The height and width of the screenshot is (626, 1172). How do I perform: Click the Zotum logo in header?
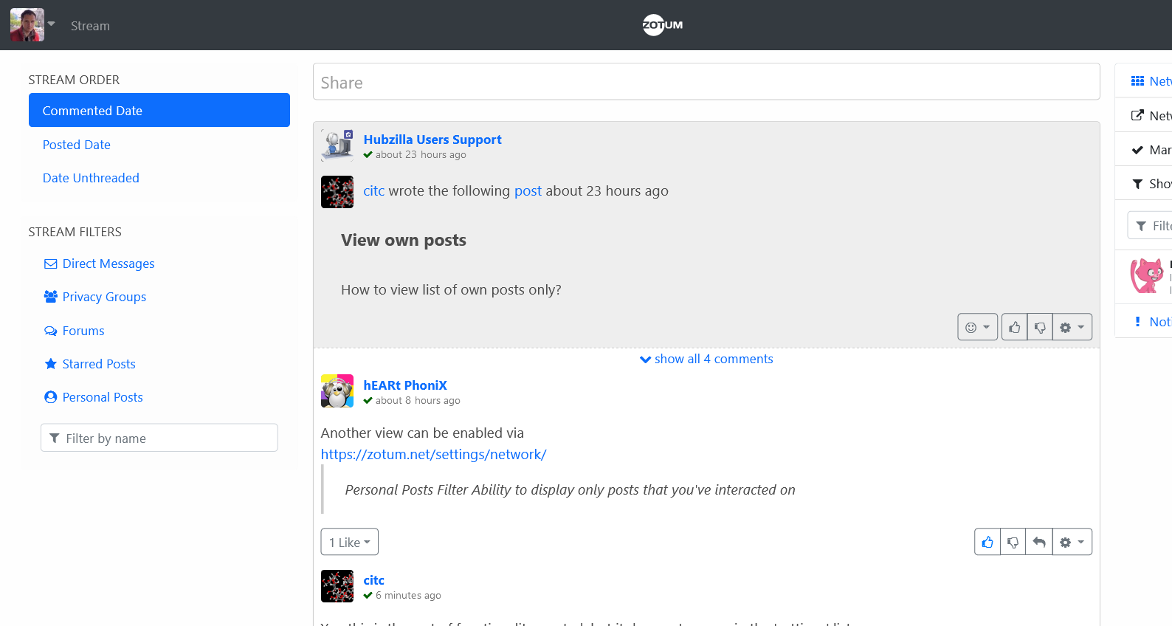pos(662,25)
